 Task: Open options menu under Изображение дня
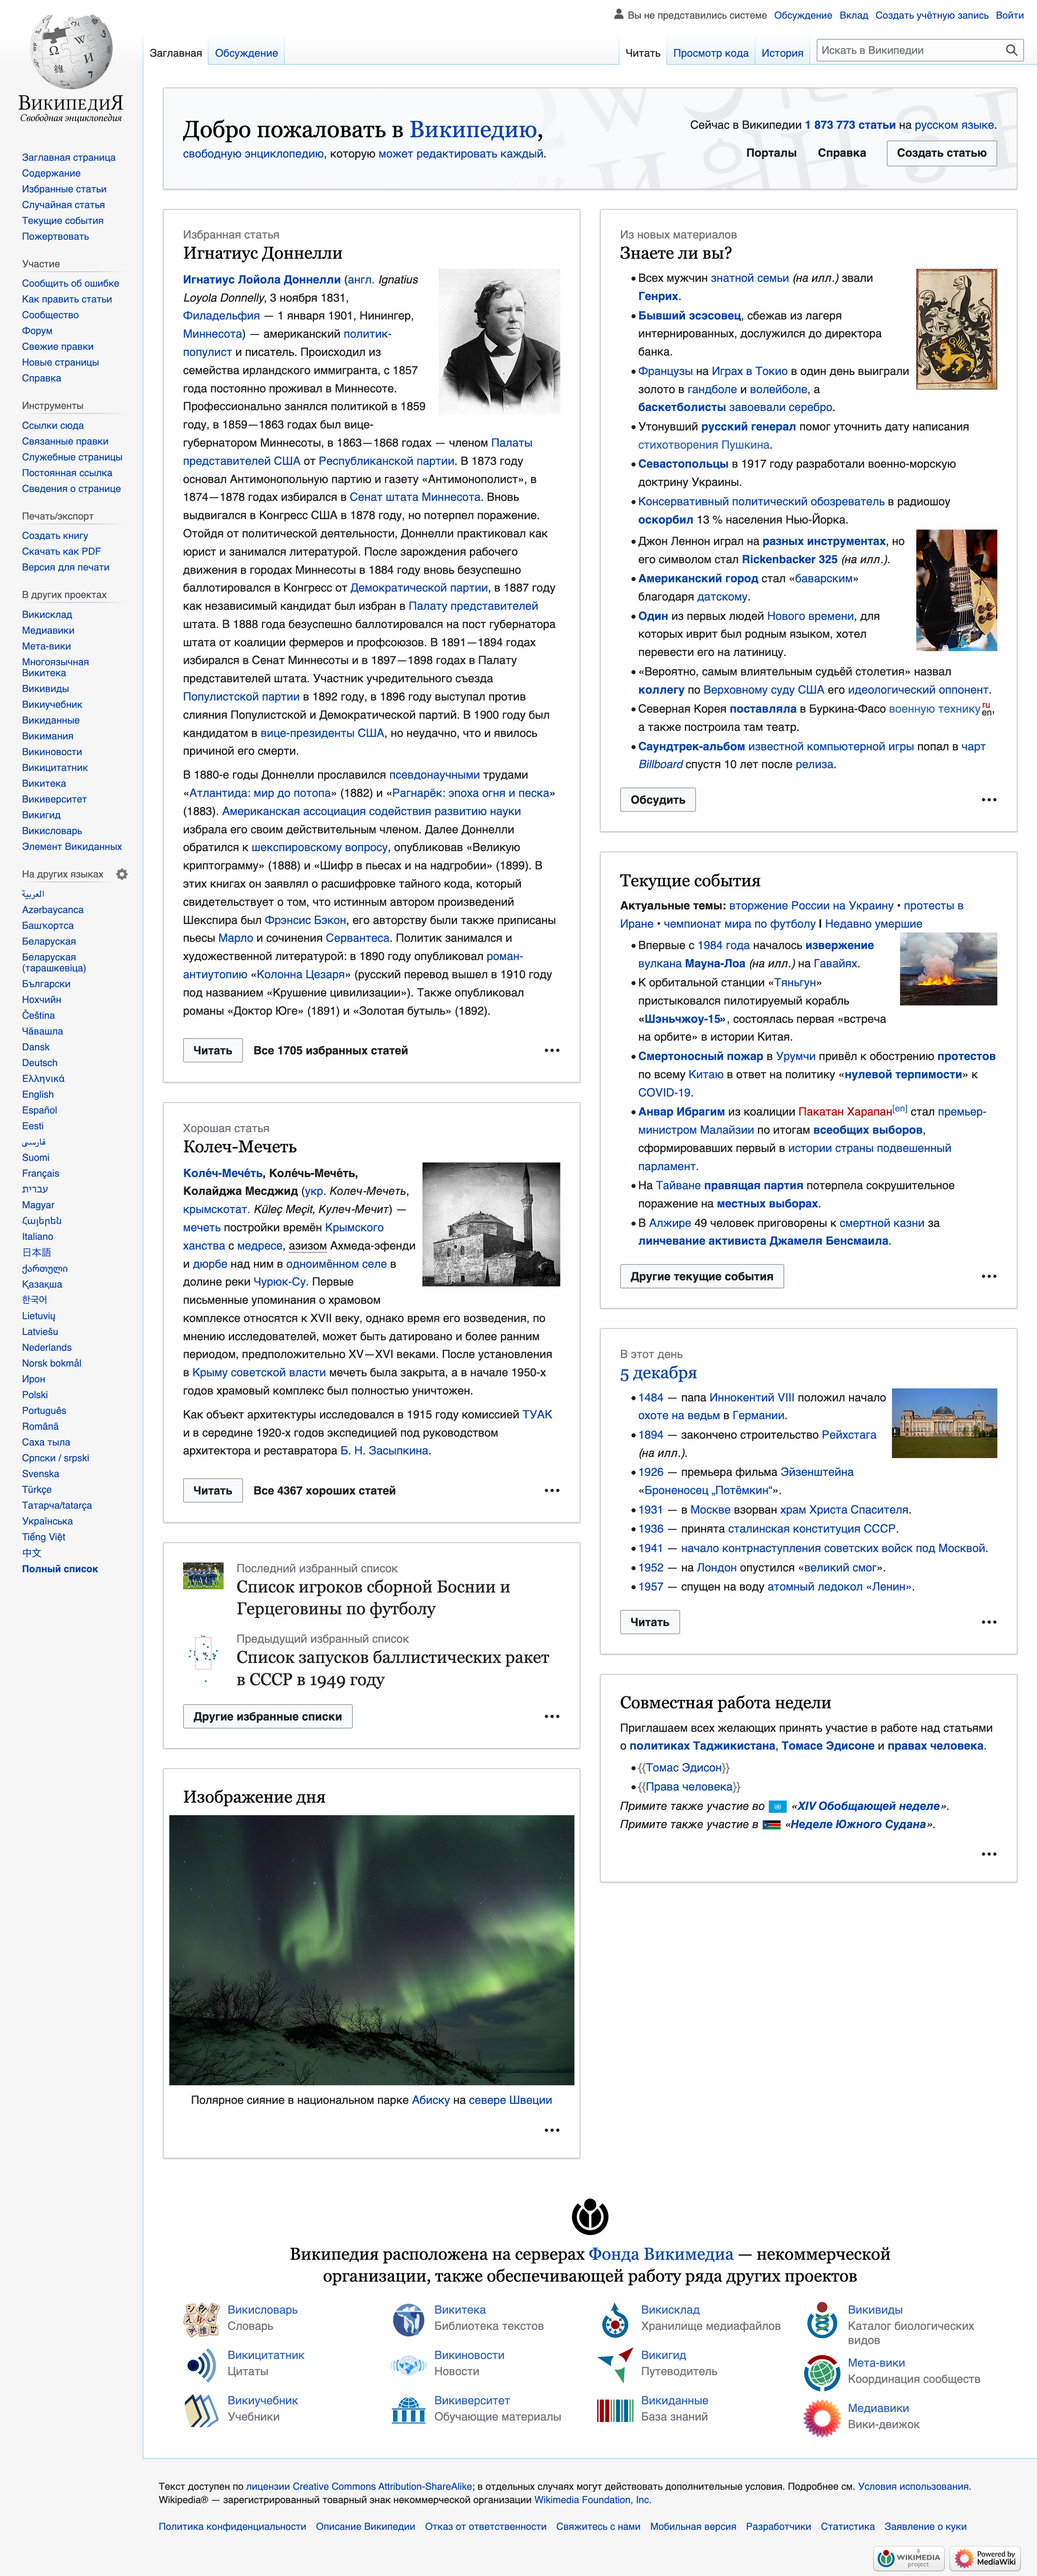551,2130
